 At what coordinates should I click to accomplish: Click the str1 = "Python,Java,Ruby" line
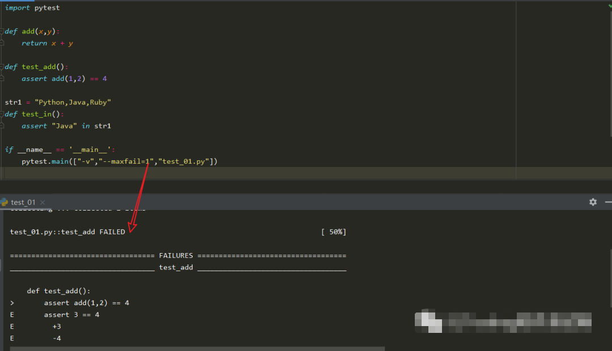(x=58, y=102)
